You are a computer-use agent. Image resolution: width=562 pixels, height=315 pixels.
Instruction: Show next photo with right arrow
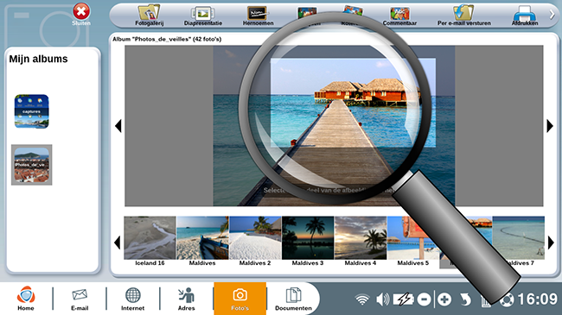point(550,126)
